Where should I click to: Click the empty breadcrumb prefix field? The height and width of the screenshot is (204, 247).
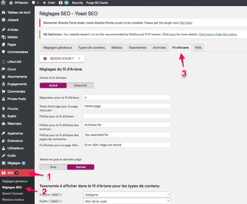pyautogui.click(x=127, y=116)
